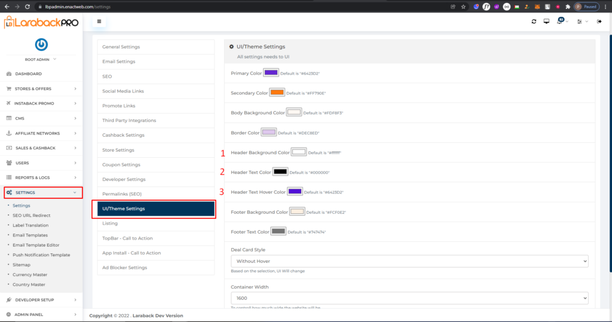The width and height of the screenshot is (612, 322).
Task: Go to Currency Master link
Action: pyautogui.click(x=29, y=275)
